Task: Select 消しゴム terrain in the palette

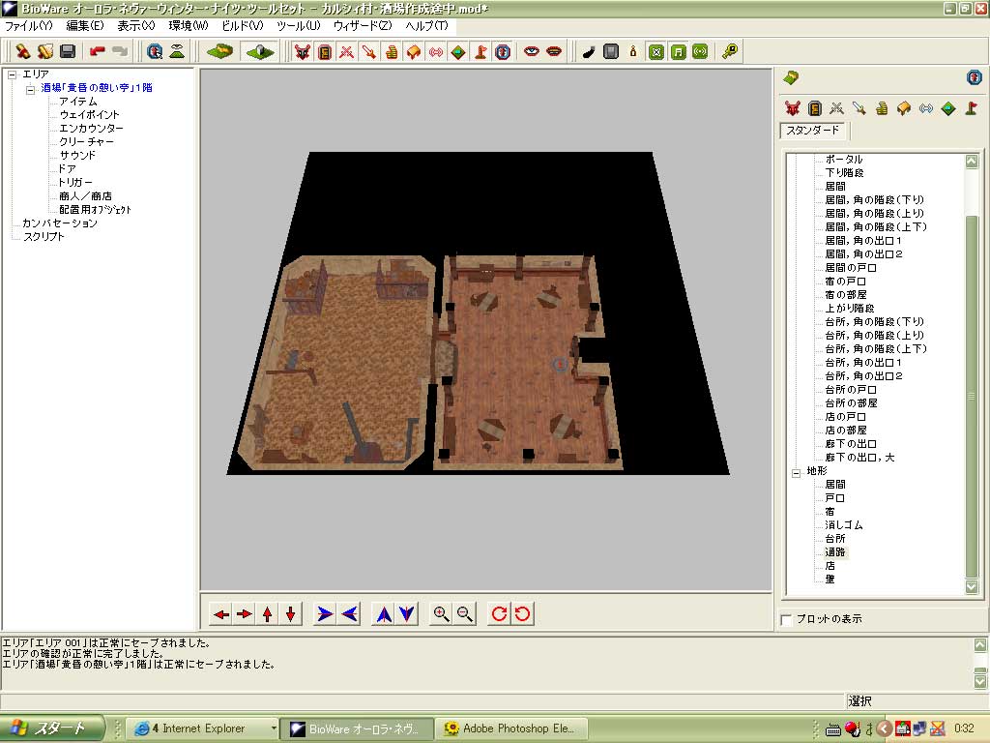Action: tap(843, 525)
